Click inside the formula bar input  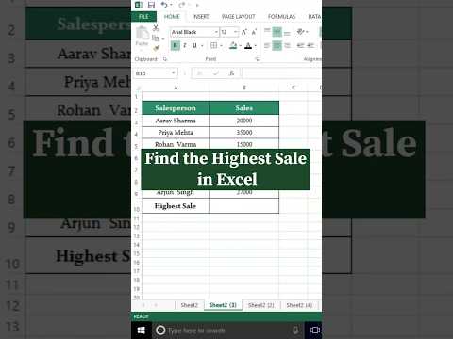(x=281, y=73)
